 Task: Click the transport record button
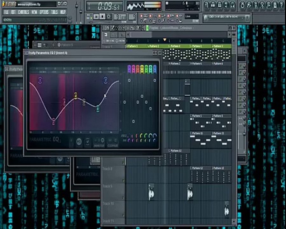click(x=109, y=17)
